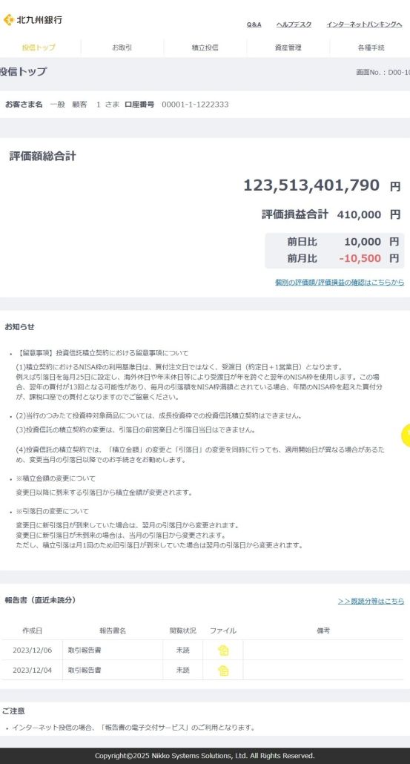Image resolution: width=410 pixels, height=764 pixels.
Task: Go to インターネットバンキングへ link
Action: coord(364,24)
